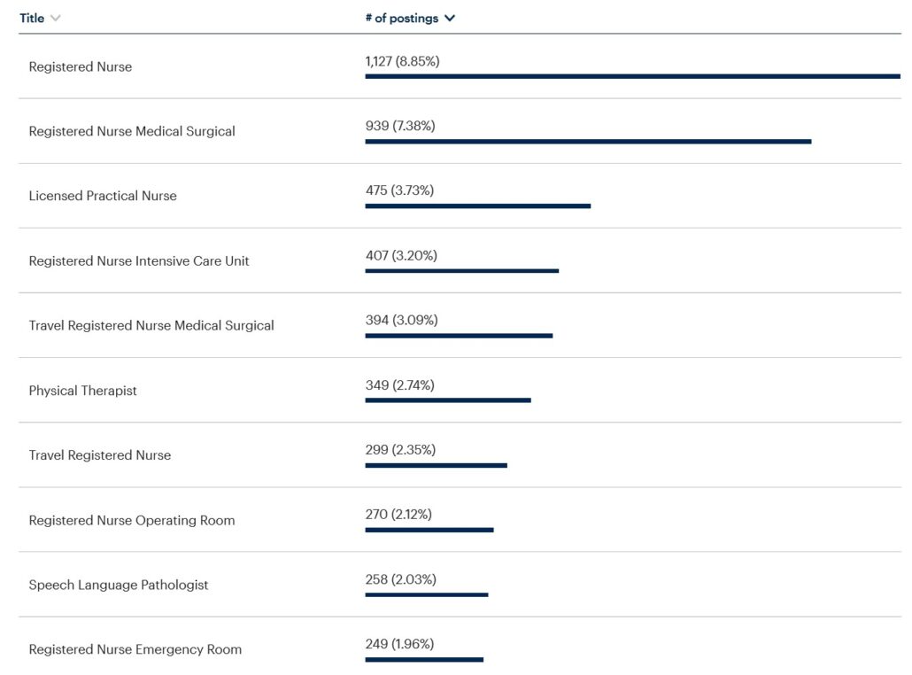Click the Title column header text
This screenshot has height=675, width=912.
click(32, 19)
